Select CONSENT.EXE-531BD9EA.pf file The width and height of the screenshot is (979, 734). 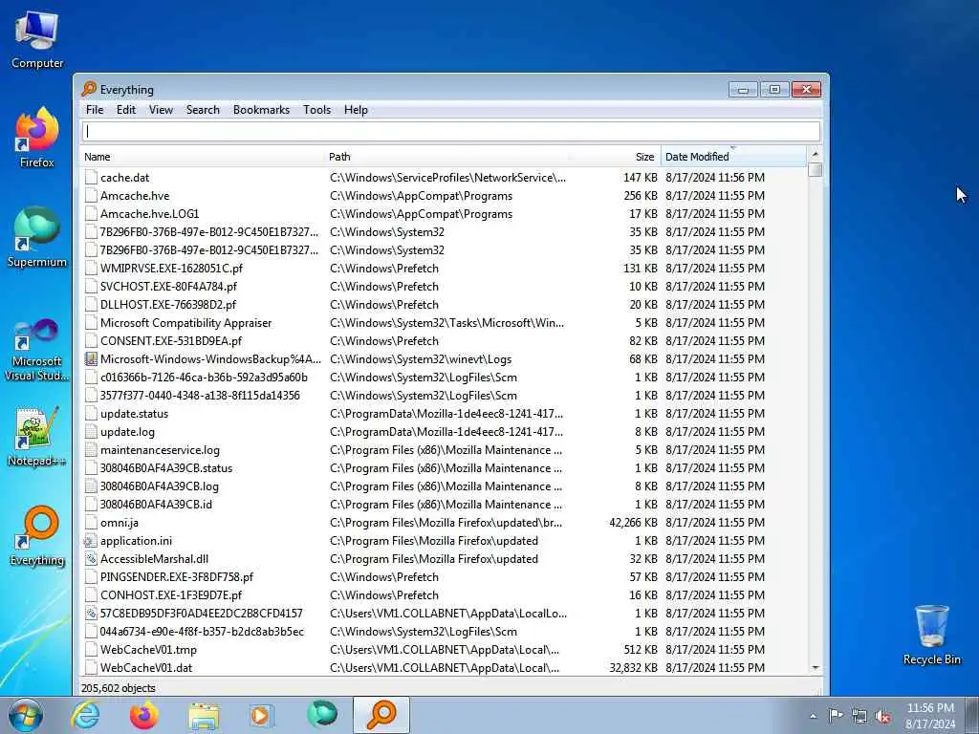pyautogui.click(x=444, y=341)
